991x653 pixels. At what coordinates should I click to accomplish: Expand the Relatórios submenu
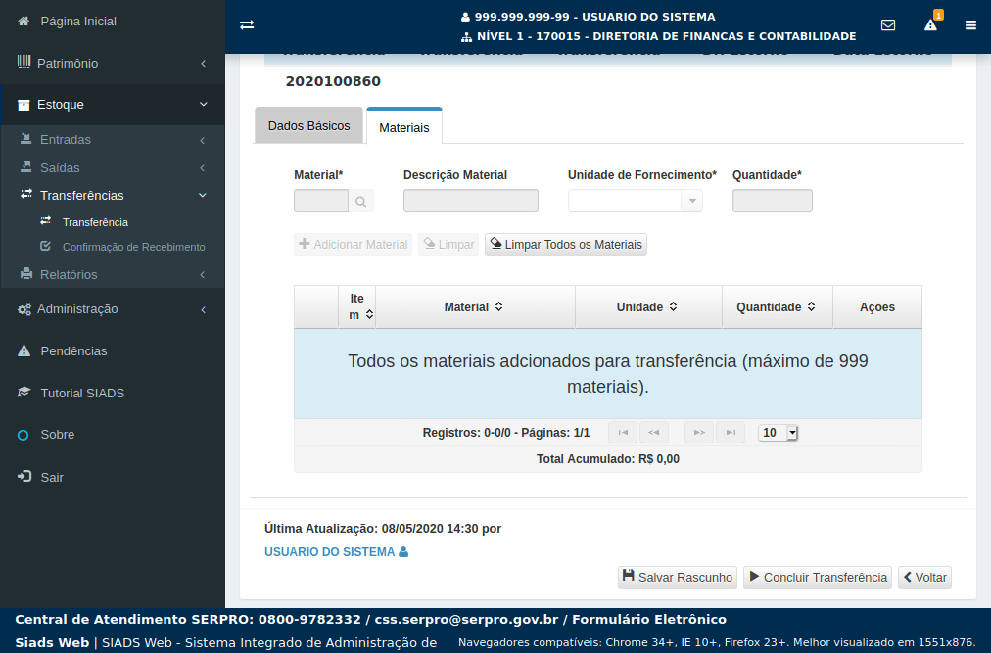click(113, 274)
